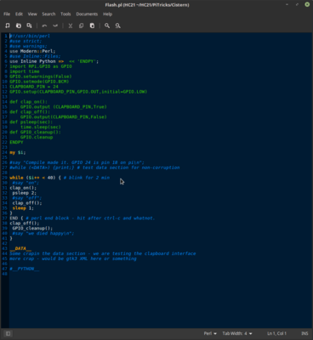Click the 'use Inline Python' line
Viewport: 313px width, 340px height.
(54, 61)
